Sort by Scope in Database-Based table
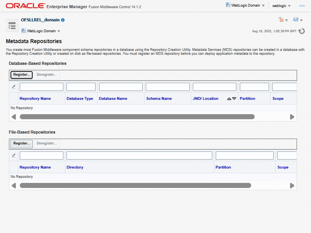Viewport: 311px width, 233px height. [x=278, y=99]
